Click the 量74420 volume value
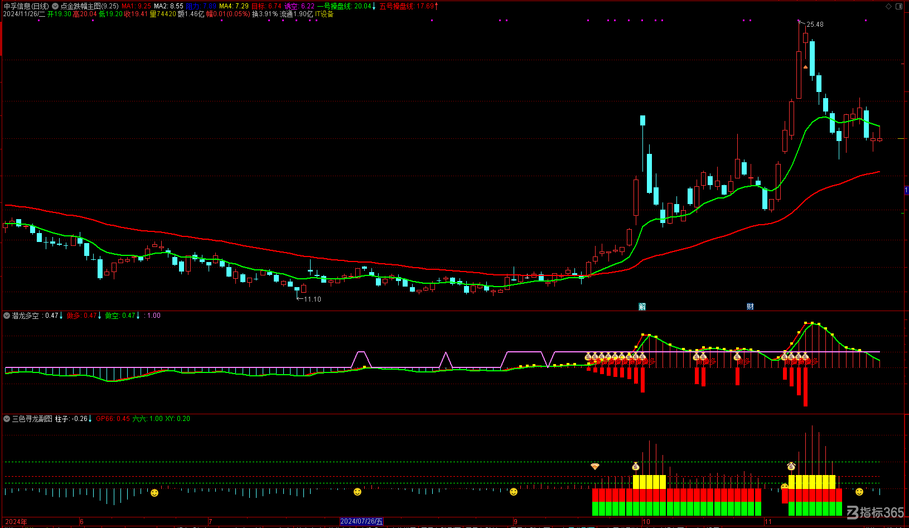The width and height of the screenshot is (909, 528). pos(163,14)
